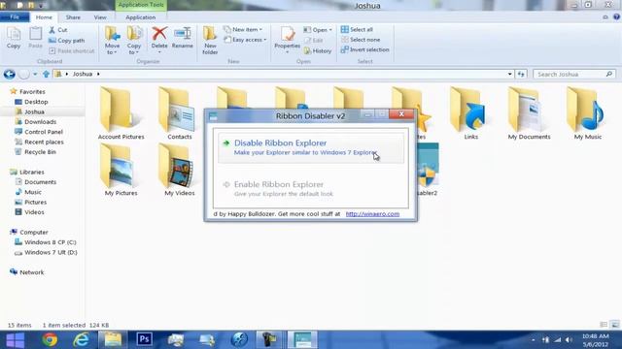Screen dimensions: 622x349
Task: Click Select all in ribbon
Action: click(357, 30)
